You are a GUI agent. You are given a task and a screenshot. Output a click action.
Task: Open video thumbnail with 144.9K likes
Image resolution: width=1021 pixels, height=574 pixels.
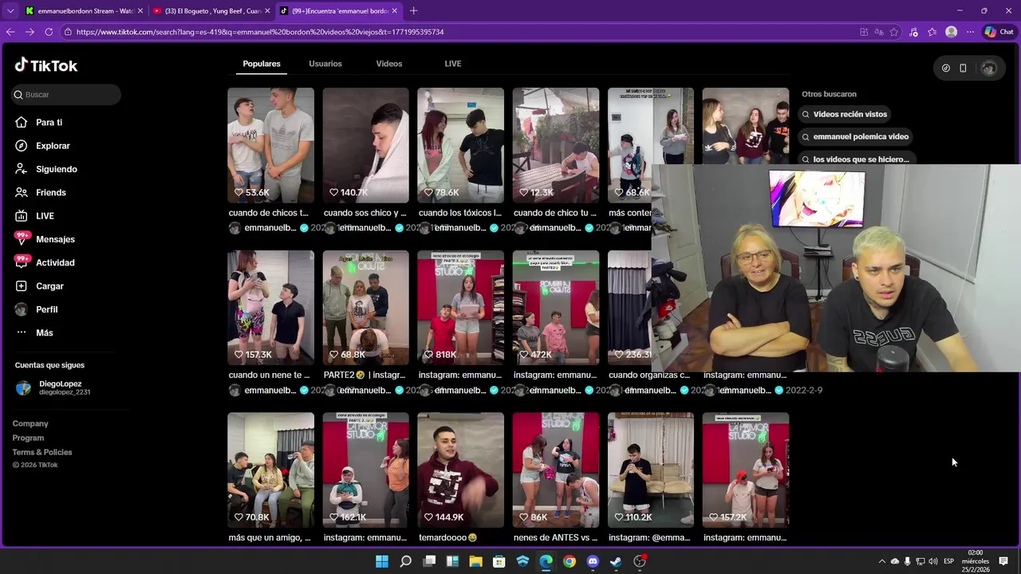(x=460, y=470)
